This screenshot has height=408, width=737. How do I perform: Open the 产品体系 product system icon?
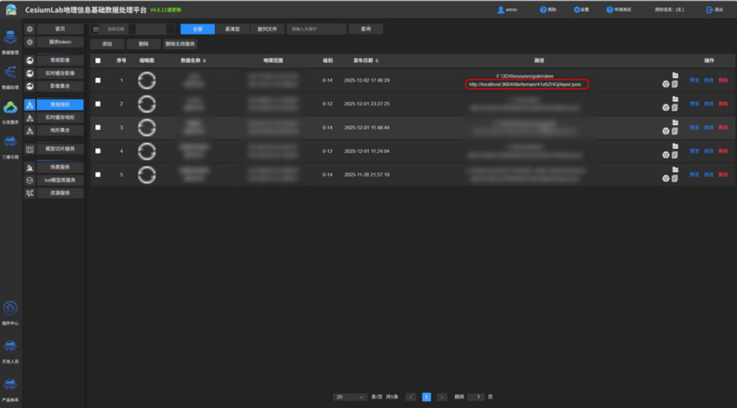click(11, 385)
